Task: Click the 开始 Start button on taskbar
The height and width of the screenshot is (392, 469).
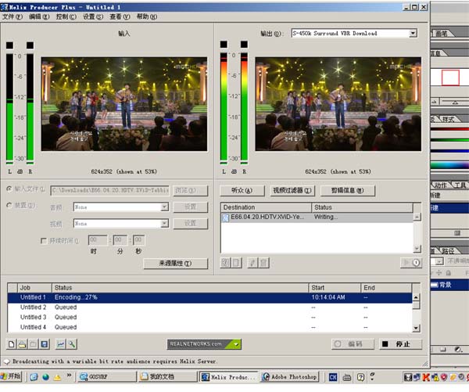Action: click(11, 376)
